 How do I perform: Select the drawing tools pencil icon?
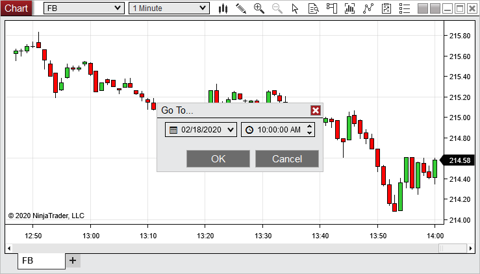tap(241, 8)
